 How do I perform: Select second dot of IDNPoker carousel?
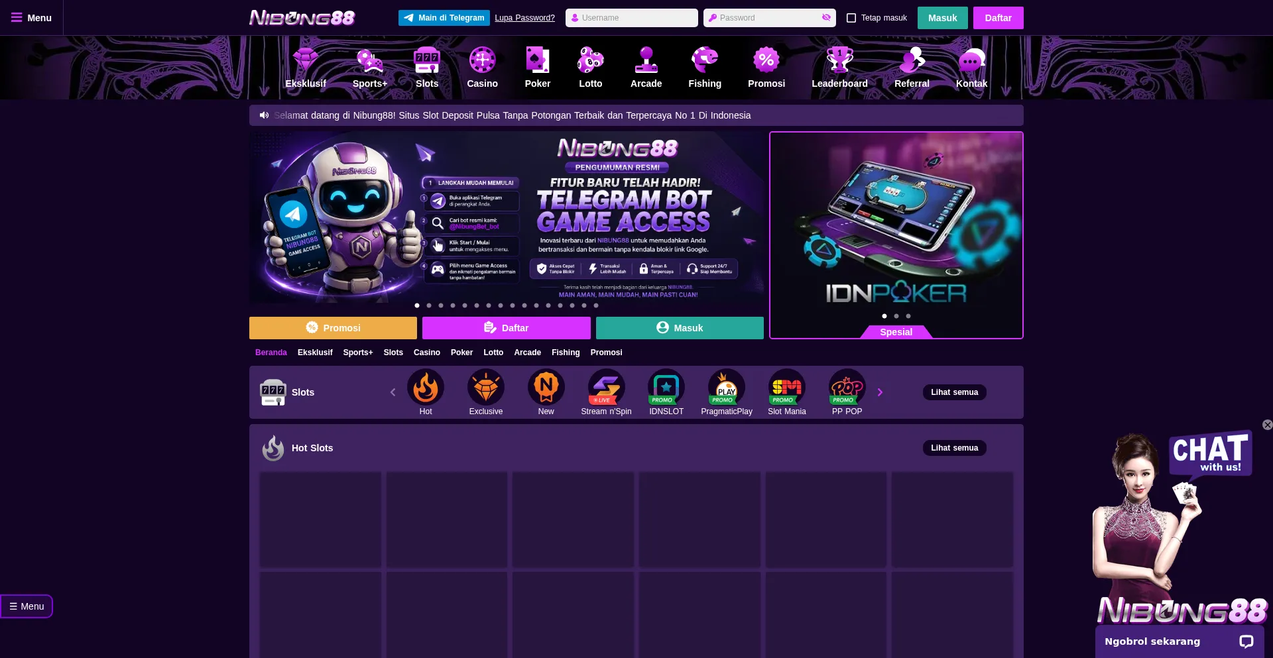coord(896,316)
